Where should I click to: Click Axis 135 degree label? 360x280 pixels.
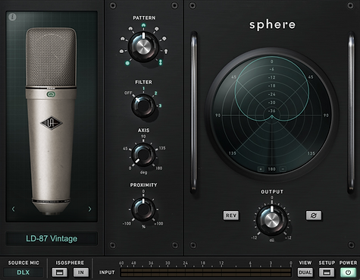[162, 148]
